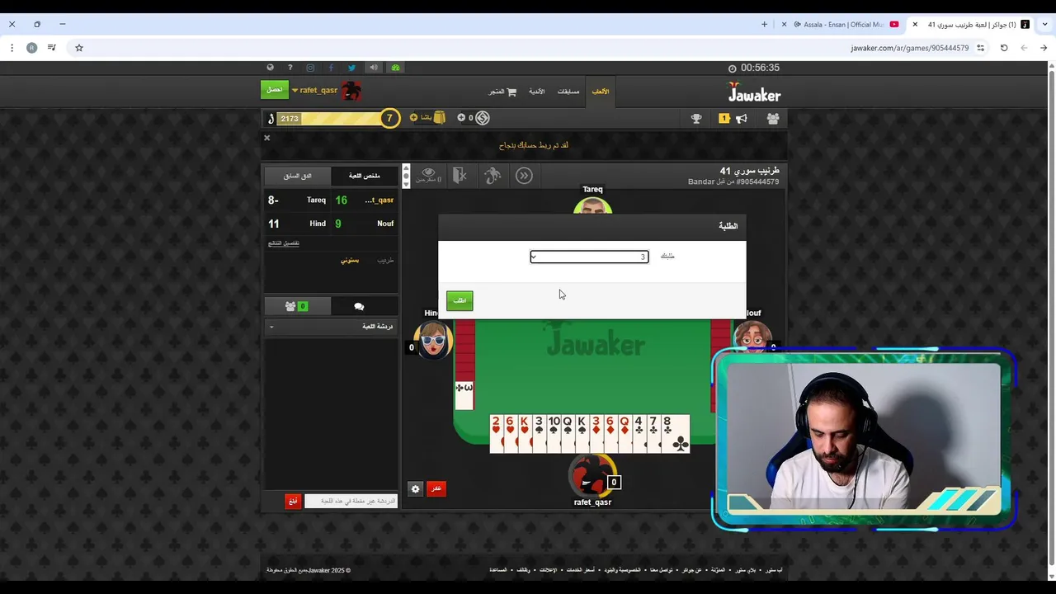Image resolution: width=1056 pixels, height=594 pixels.
Task: Open the trophy leaderboard icon
Action: point(696,119)
